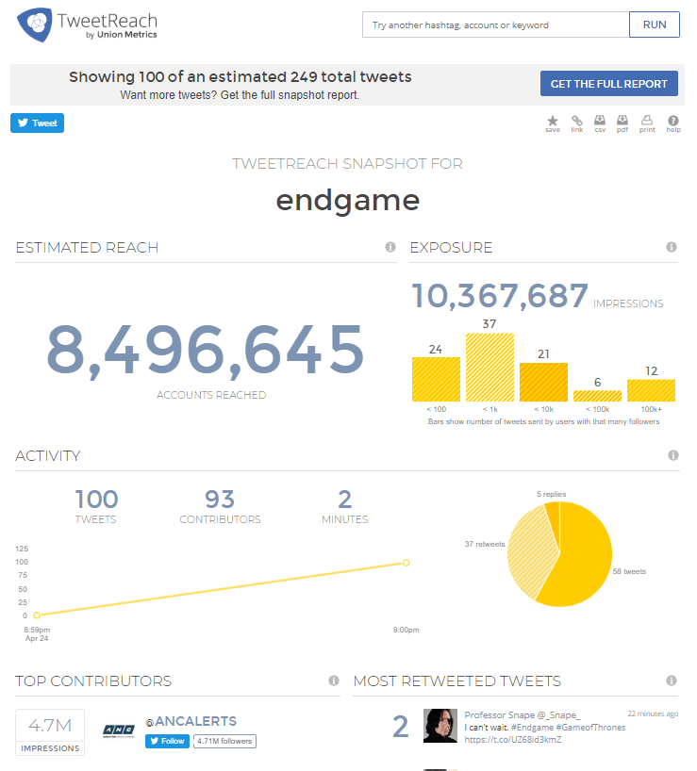Show info for Activity section
697x771 pixels.
tap(673, 455)
